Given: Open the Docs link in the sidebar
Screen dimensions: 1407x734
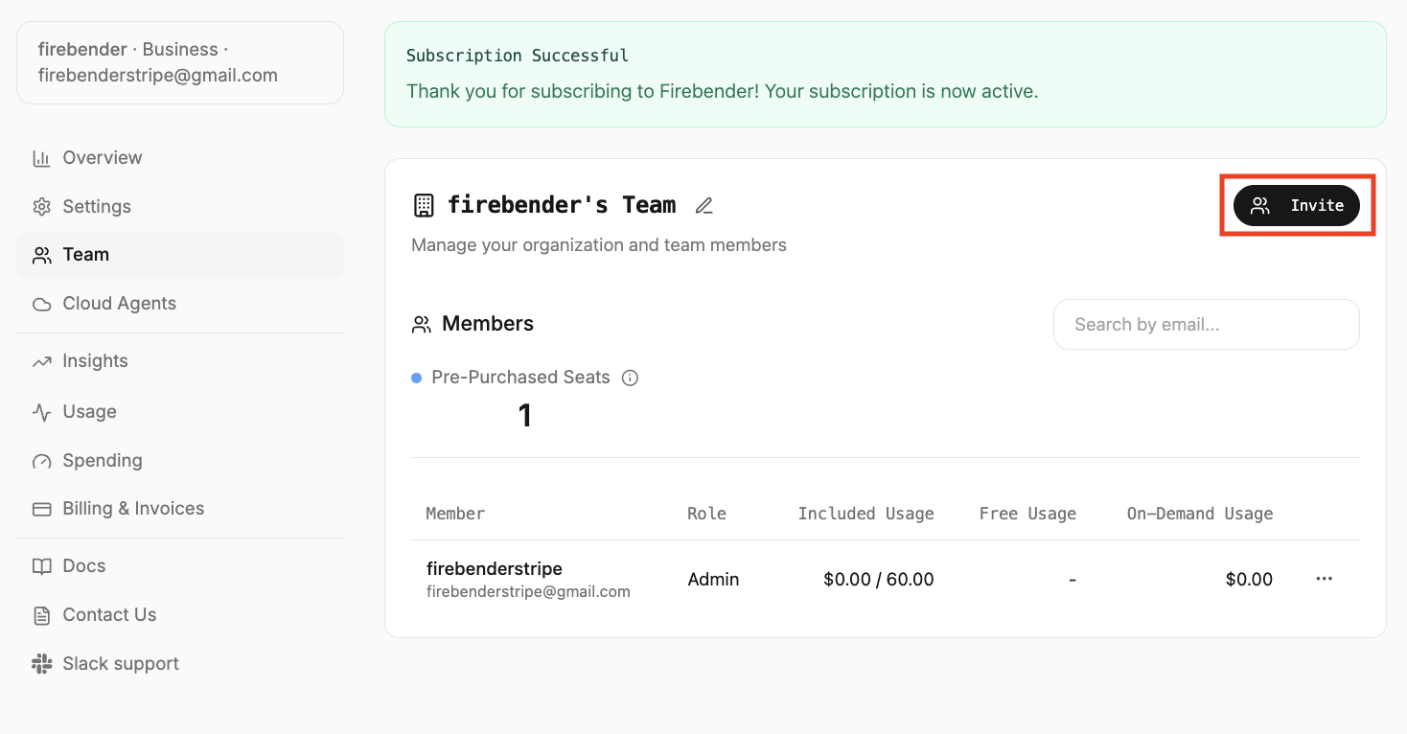Looking at the screenshot, I should tap(83, 566).
